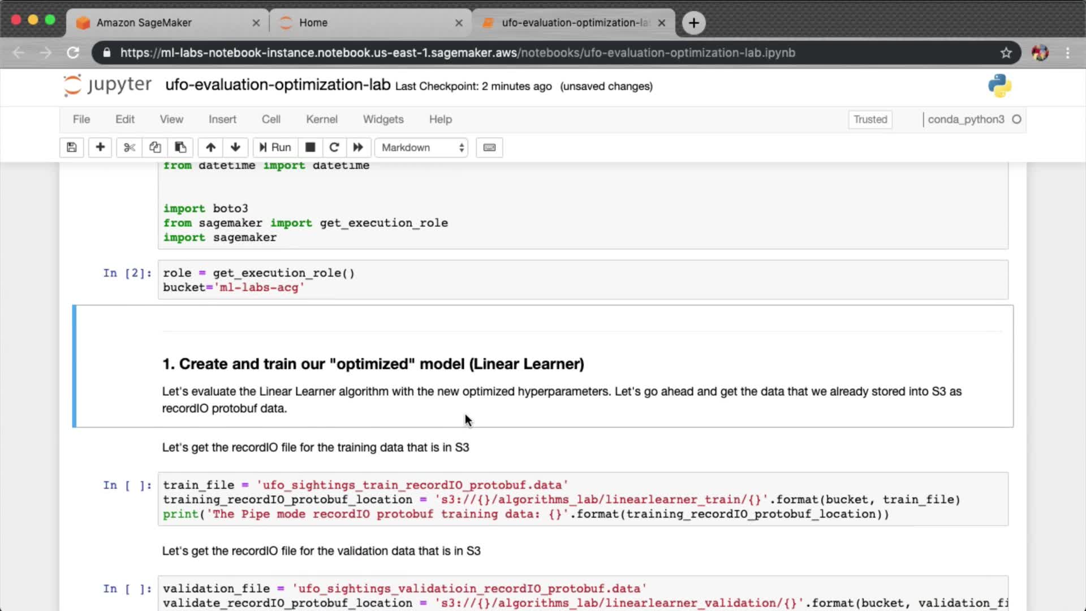
Task: Open the Cell menu
Action: click(270, 119)
